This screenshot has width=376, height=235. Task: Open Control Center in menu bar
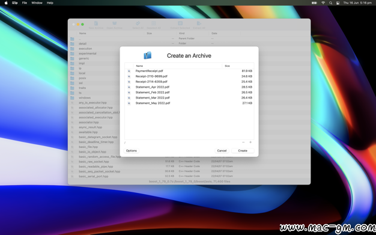point(338,3)
